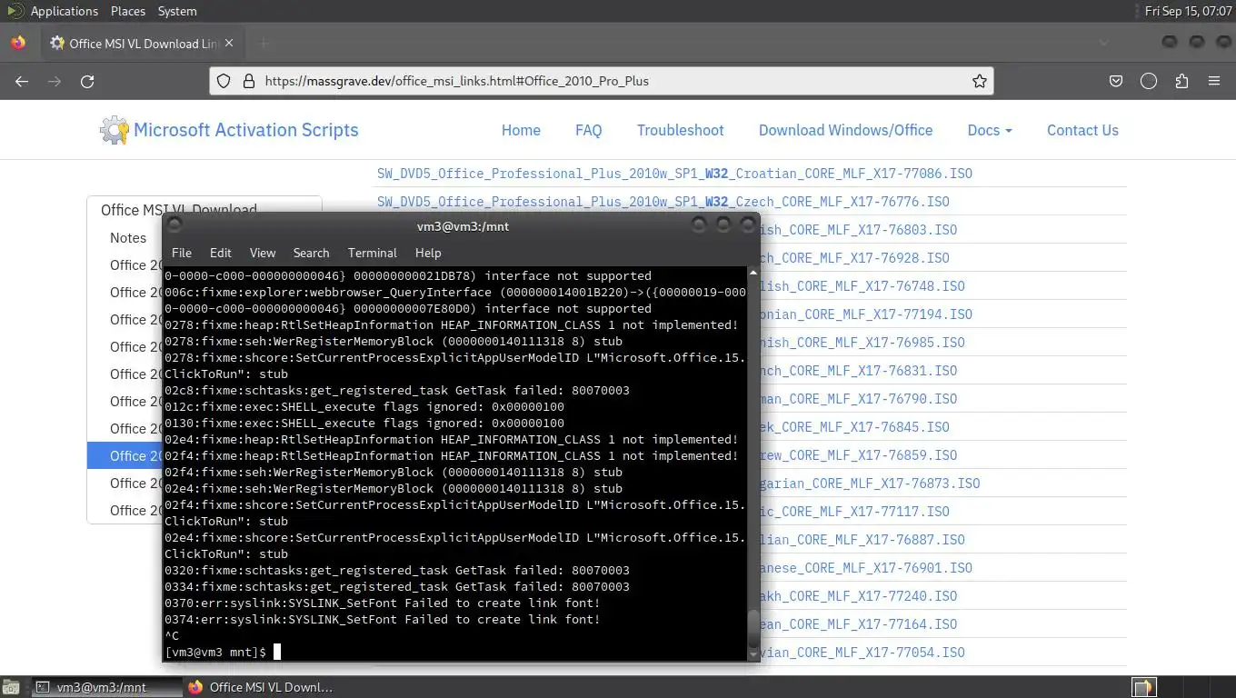Open the Terminal menu in terminal menubar
1236x698 pixels.
373,253
